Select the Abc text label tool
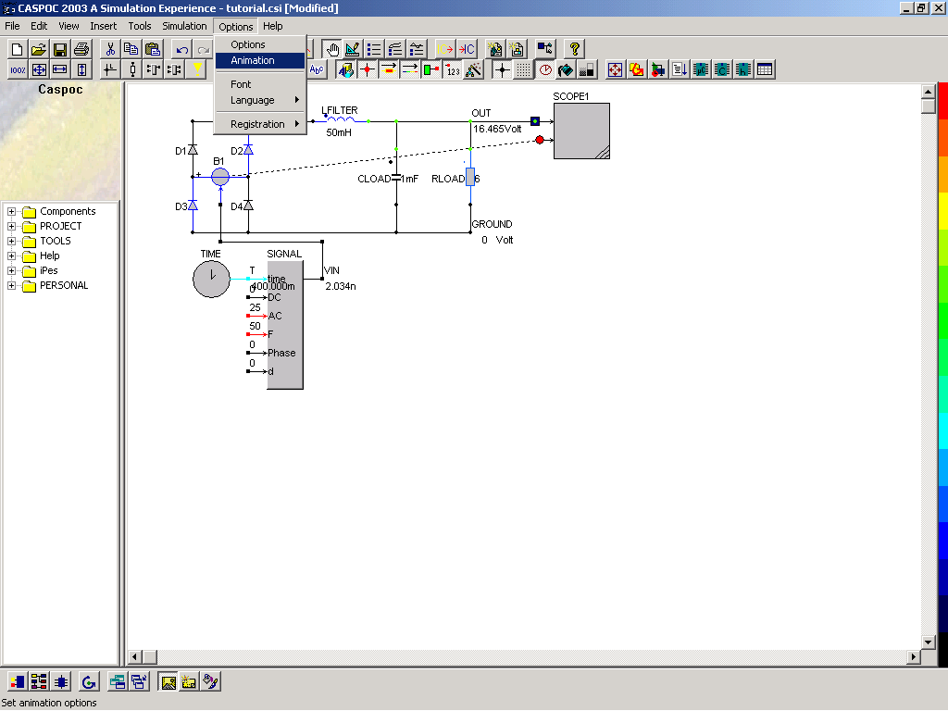This screenshot has width=948, height=711. coord(317,70)
